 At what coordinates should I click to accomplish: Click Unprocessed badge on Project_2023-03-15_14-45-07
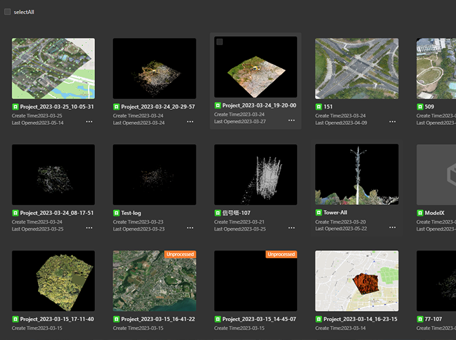[281, 255]
